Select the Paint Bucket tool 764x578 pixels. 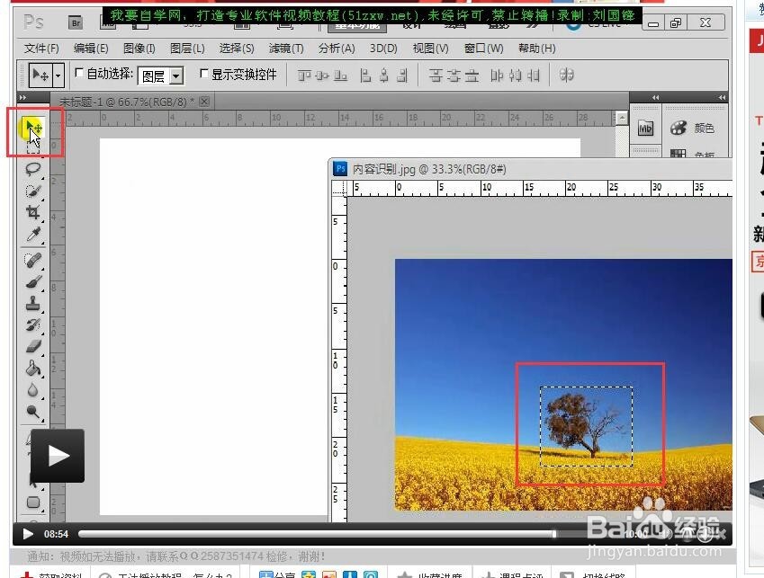click(x=32, y=369)
